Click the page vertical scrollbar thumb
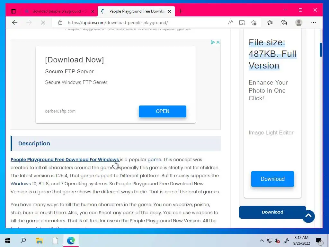This screenshot has height=247, width=329. click(321, 50)
